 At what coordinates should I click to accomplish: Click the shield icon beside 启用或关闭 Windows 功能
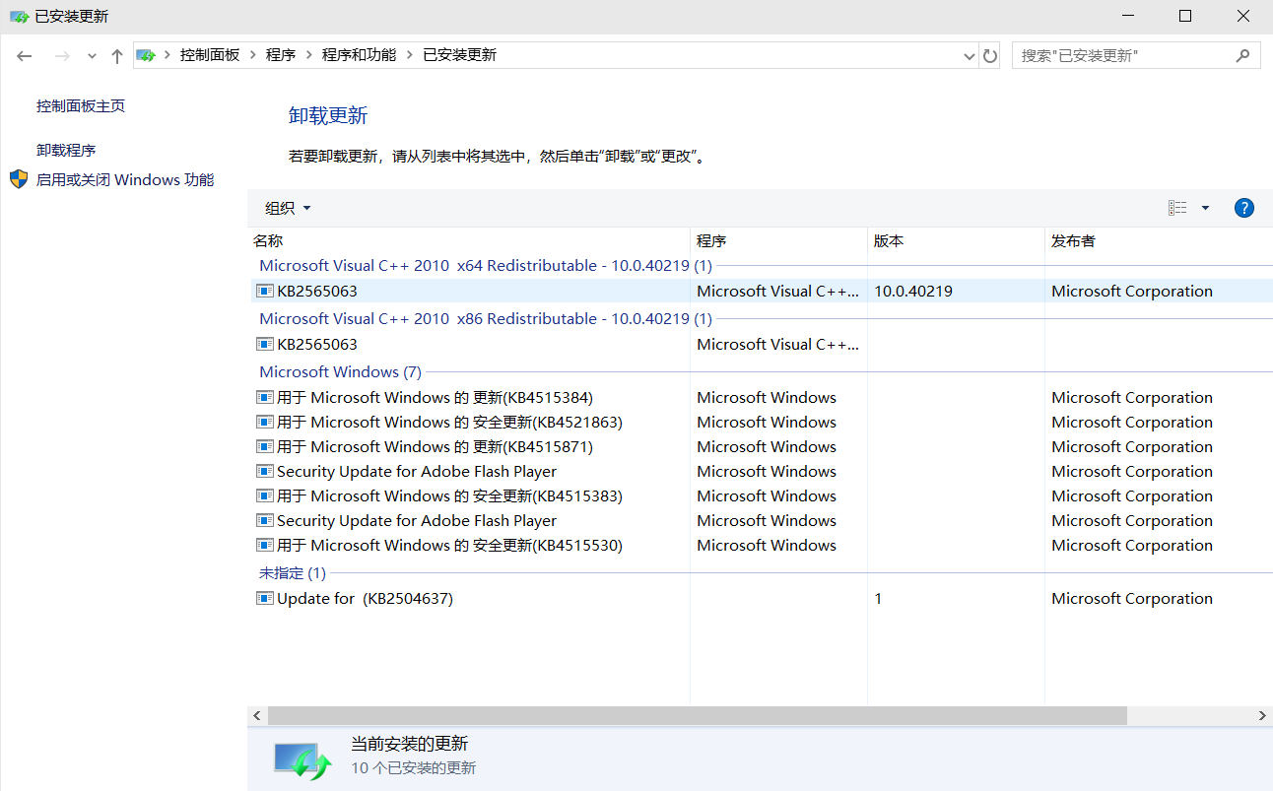pyautogui.click(x=17, y=179)
